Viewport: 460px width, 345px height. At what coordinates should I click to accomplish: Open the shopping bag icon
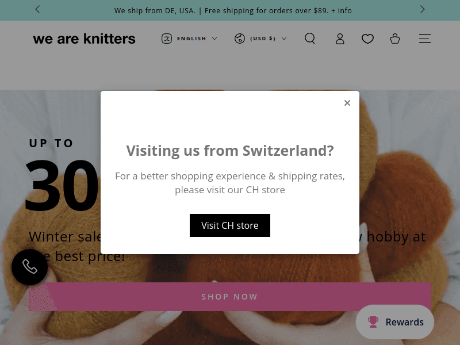(x=395, y=39)
